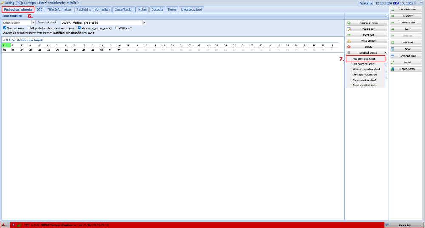425x228 pixels.
Task: Switch to the Classification tab
Action: [124, 9]
